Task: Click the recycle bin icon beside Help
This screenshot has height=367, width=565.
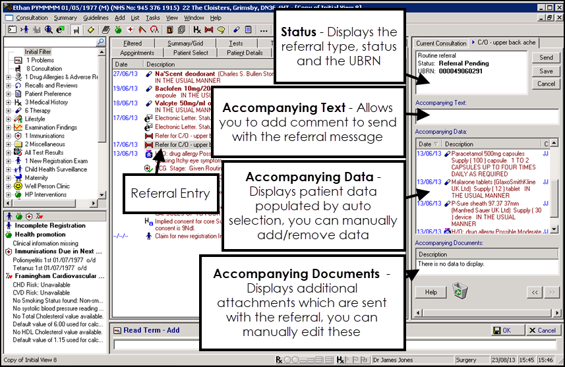Action: (x=460, y=291)
